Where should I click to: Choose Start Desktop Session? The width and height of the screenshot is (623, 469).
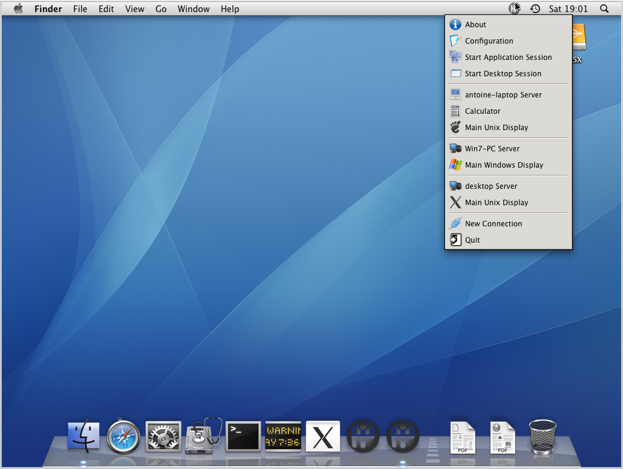(x=509, y=74)
